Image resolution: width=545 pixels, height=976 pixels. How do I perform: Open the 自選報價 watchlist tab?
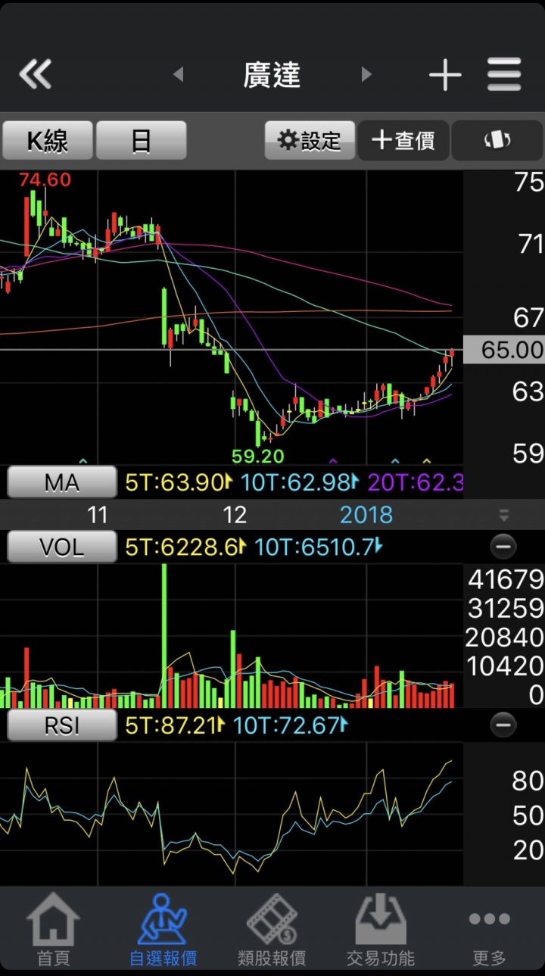click(163, 931)
